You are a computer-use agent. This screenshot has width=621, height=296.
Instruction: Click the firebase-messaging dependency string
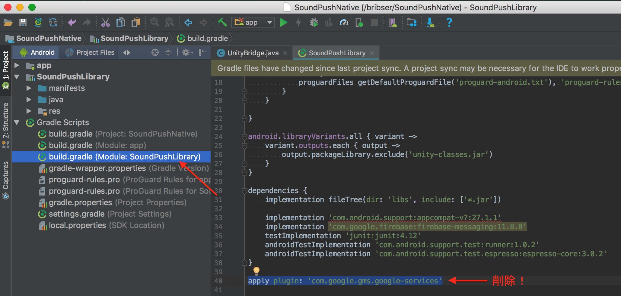[428, 227]
